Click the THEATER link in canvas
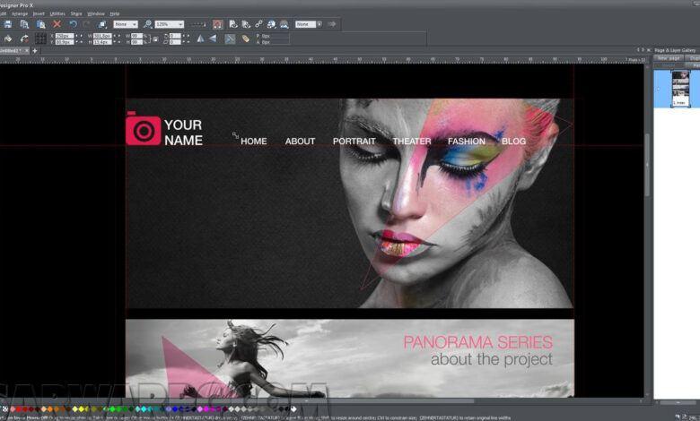The image size is (700, 421). [412, 142]
